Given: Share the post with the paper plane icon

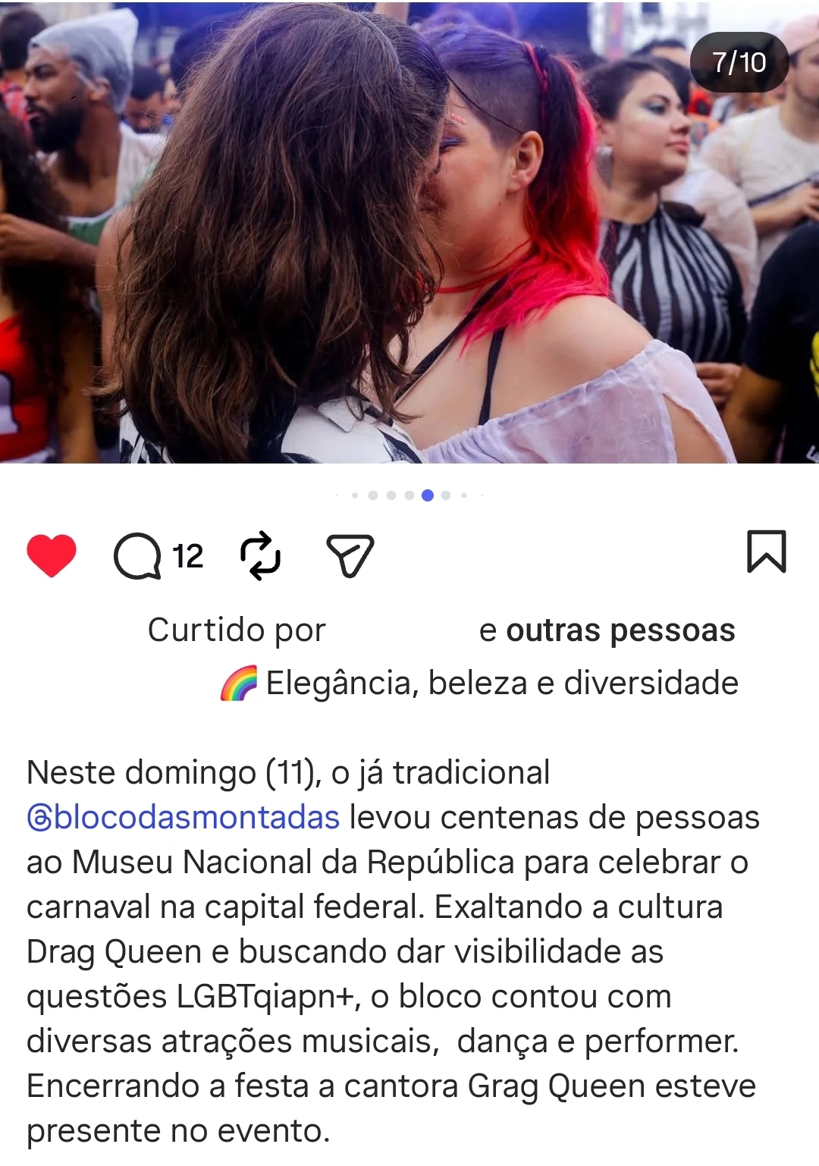Looking at the screenshot, I should point(350,555).
